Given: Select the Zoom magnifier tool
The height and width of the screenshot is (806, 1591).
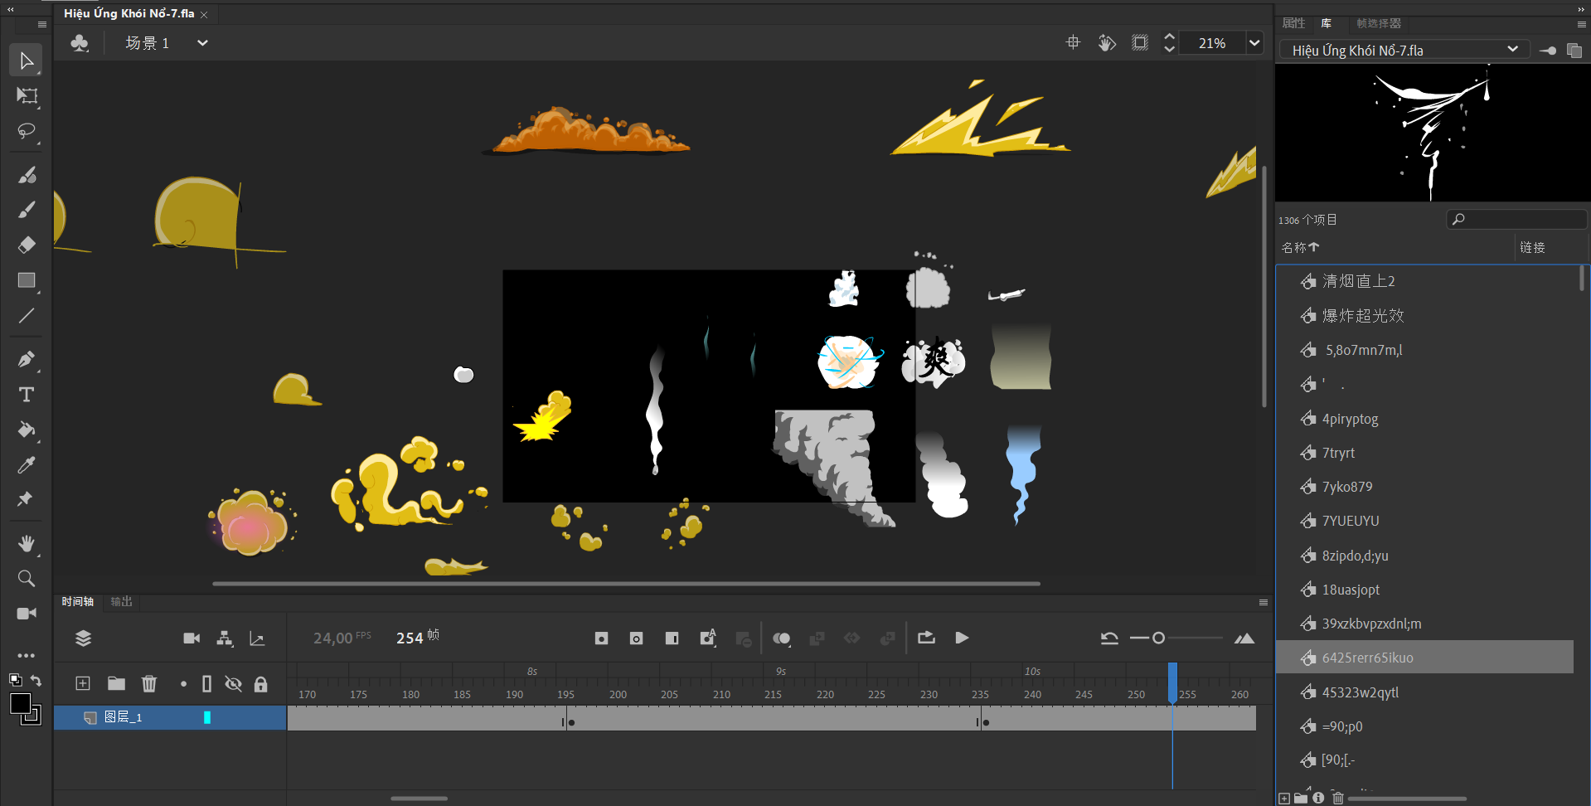Looking at the screenshot, I should point(27,579).
